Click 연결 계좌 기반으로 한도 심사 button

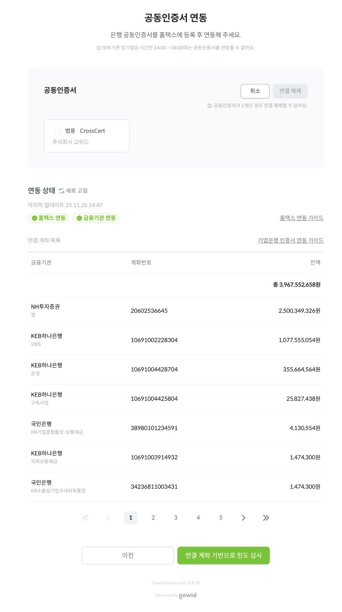(223, 555)
